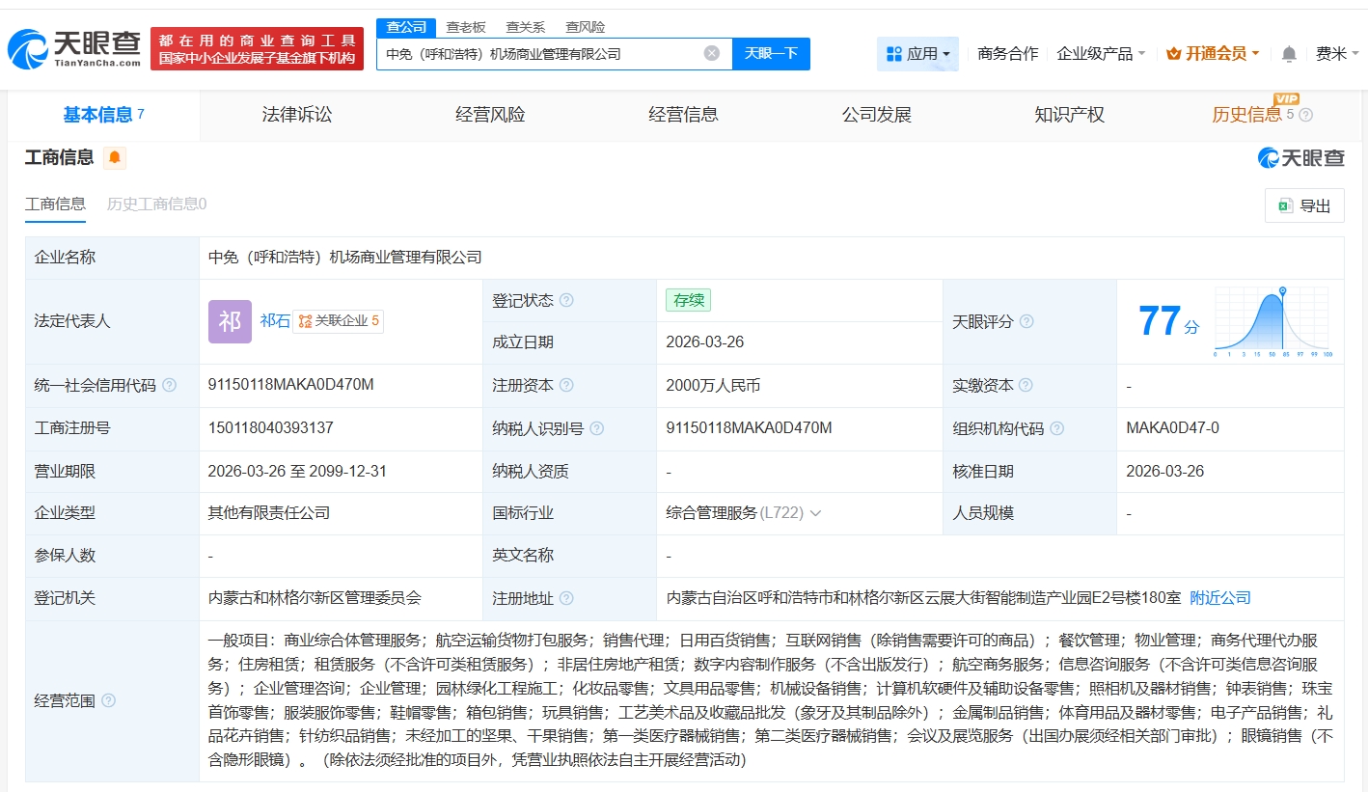Select the 查老板 search mode tab
Screen dimensions: 1368x792
coord(466,27)
